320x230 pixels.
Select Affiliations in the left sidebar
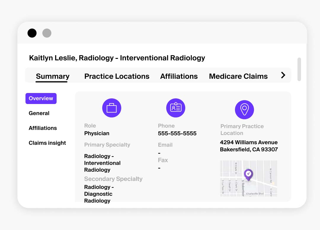[x=43, y=128]
